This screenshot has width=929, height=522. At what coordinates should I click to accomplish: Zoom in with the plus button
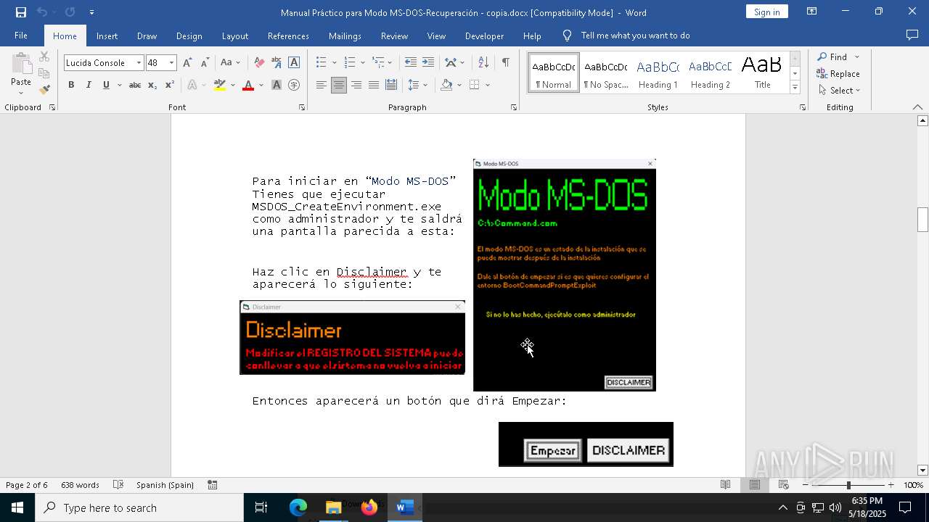pyautogui.click(x=891, y=485)
